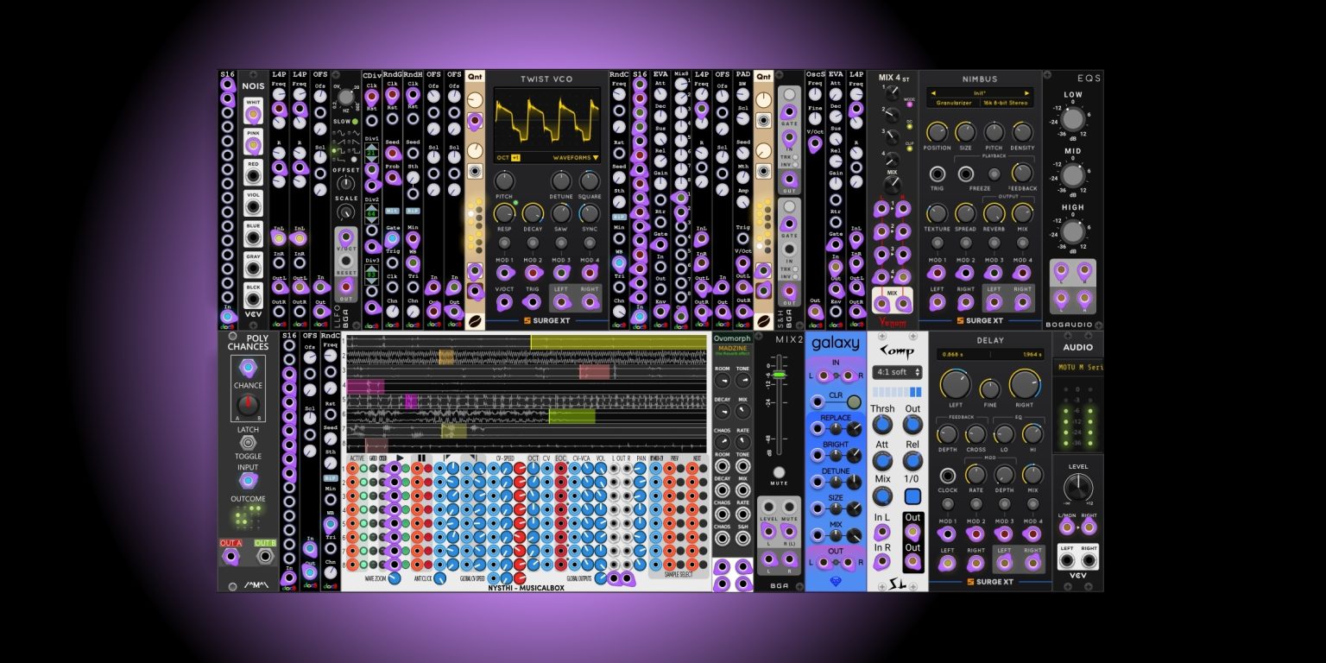The width and height of the screenshot is (1326, 663).
Task: Click the Delay left time display 0.868 s
Action: pyautogui.click(x=954, y=353)
